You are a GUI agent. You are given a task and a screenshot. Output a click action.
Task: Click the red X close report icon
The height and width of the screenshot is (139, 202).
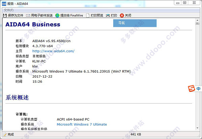pos(122,15)
